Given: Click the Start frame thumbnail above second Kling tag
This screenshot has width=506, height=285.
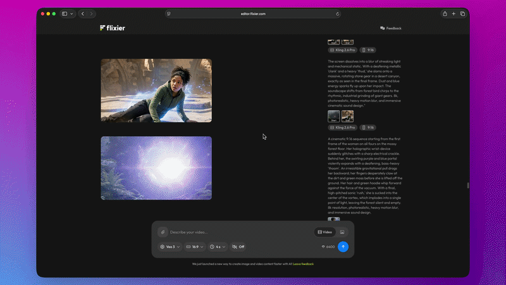Looking at the screenshot, I should click(x=333, y=116).
